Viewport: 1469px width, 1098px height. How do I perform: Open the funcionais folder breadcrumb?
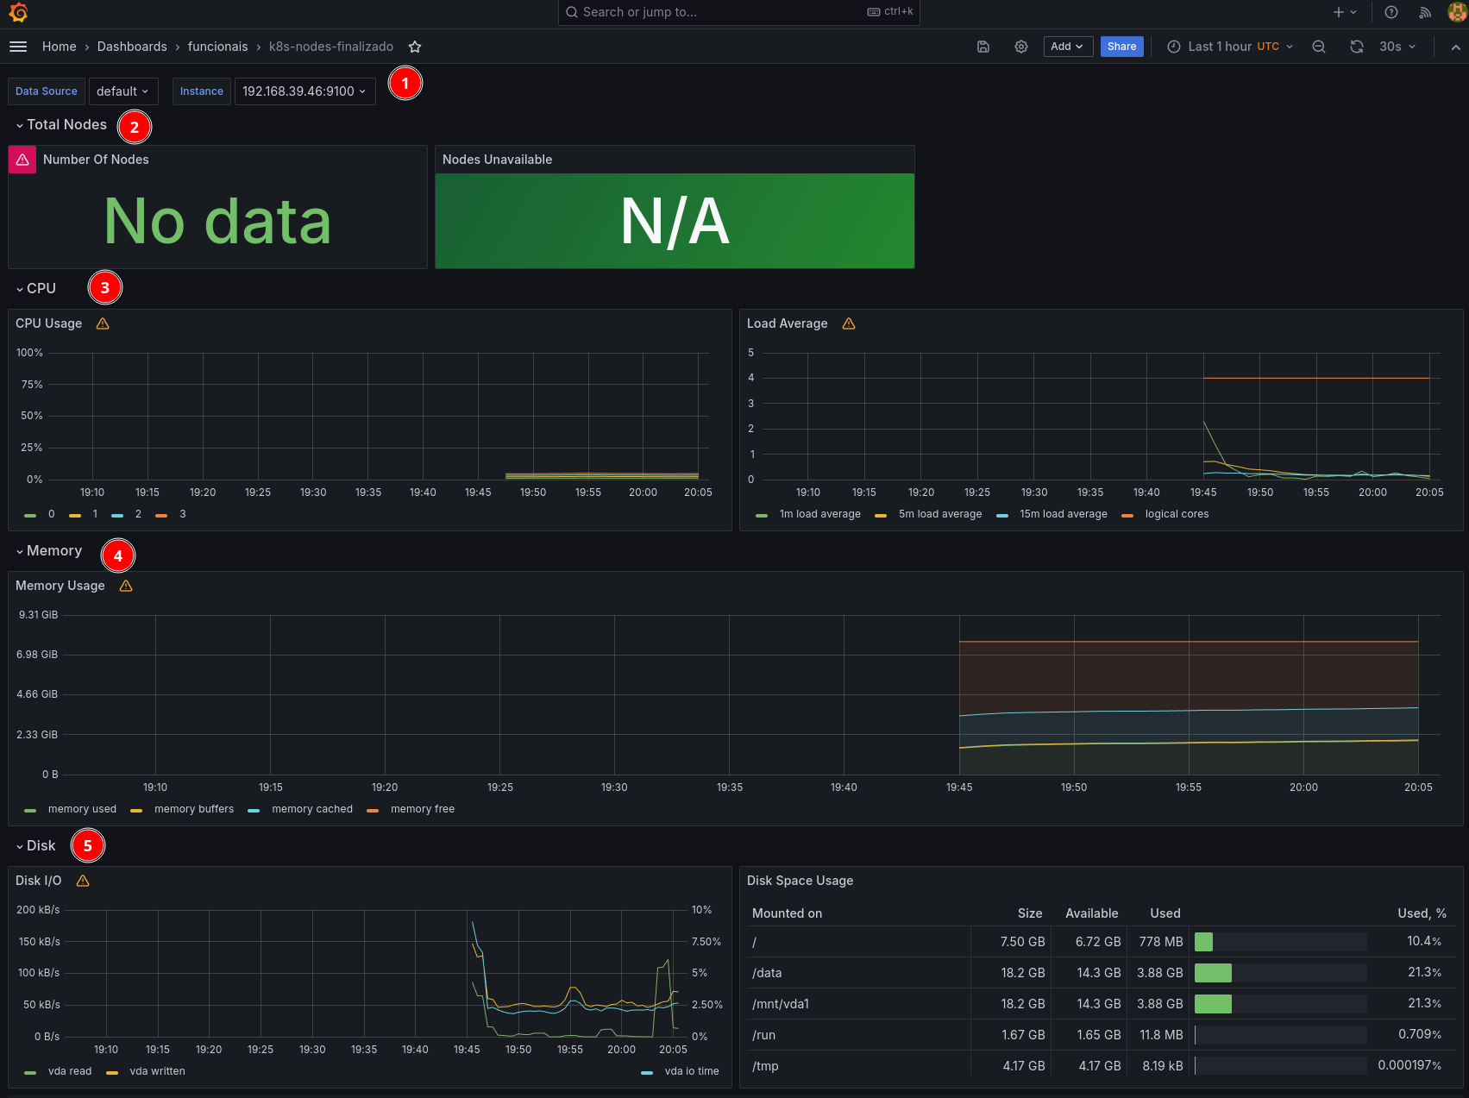tap(217, 47)
